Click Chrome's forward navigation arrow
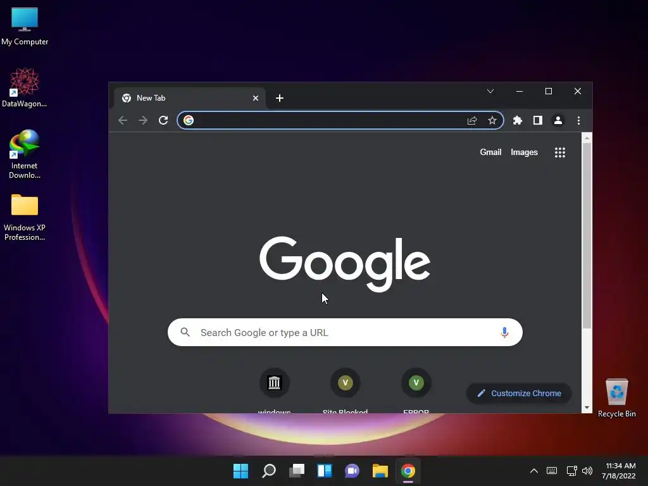This screenshot has width=648, height=486. pos(143,120)
